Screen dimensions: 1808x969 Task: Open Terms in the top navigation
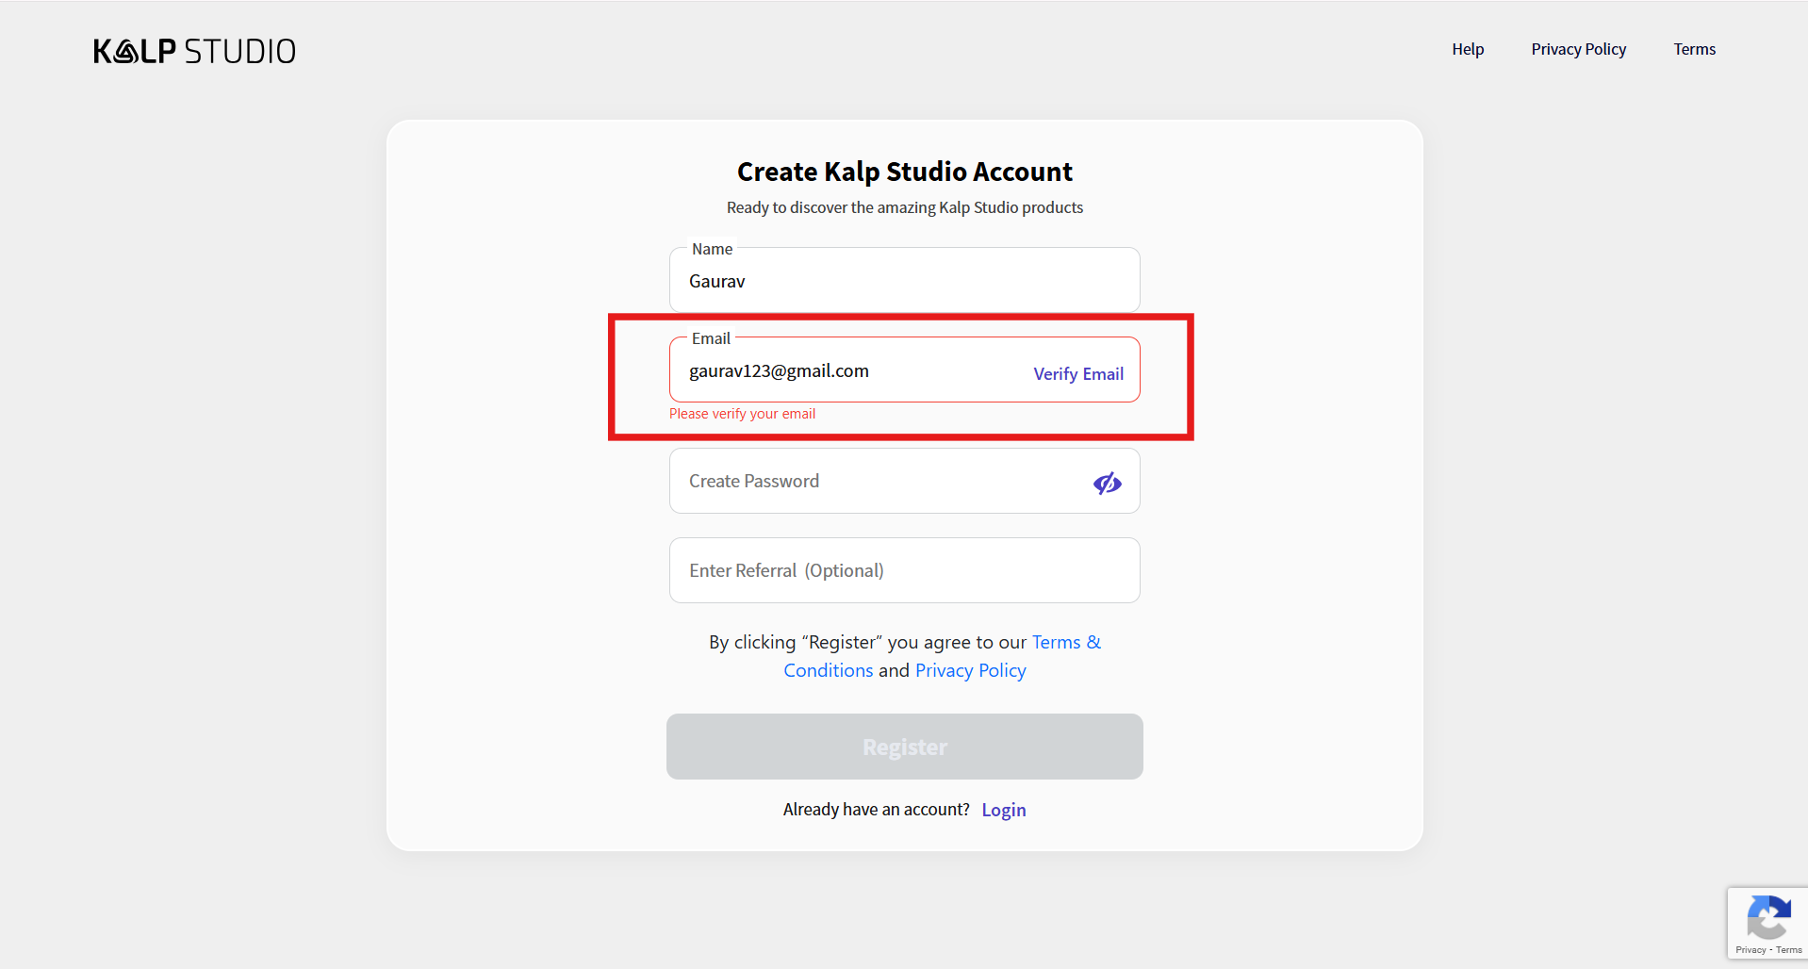coord(1694,49)
